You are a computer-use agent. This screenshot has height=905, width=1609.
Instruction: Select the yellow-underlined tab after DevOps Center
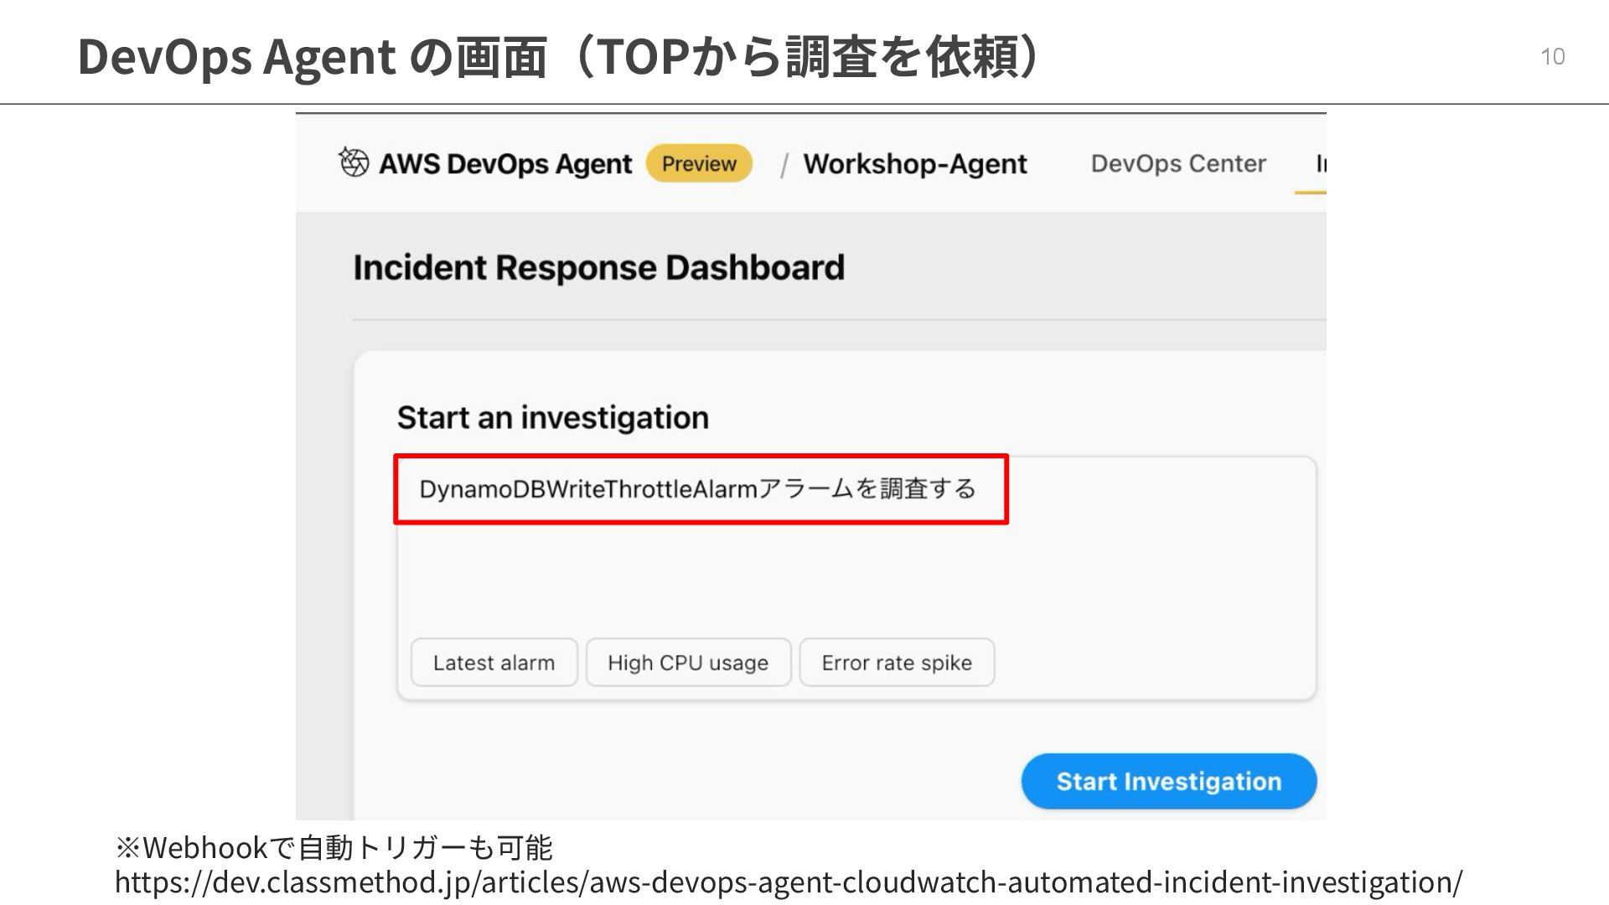pos(1317,165)
